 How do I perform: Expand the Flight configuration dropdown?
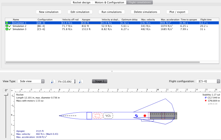(x=207, y=81)
